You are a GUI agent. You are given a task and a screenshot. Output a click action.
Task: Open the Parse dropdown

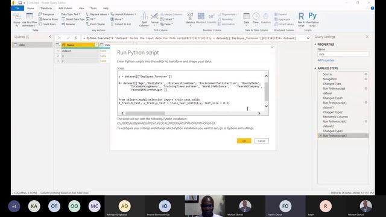click(x=166, y=24)
